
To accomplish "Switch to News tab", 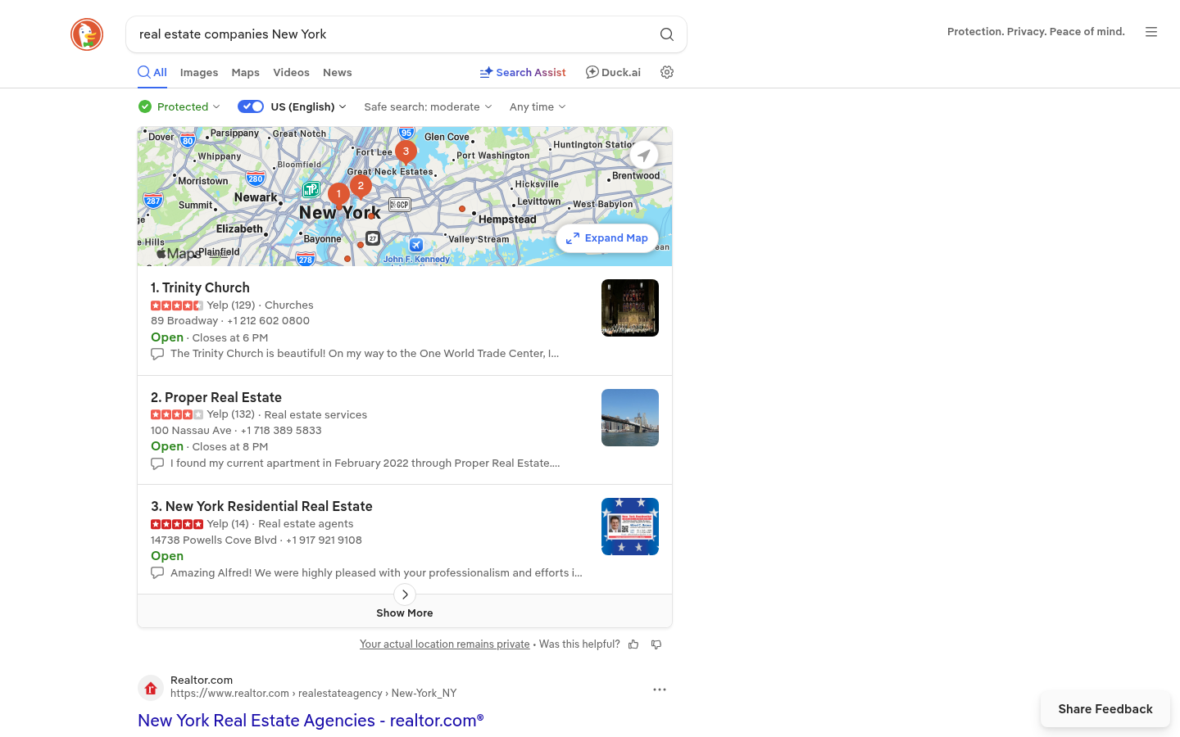I will point(338,72).
